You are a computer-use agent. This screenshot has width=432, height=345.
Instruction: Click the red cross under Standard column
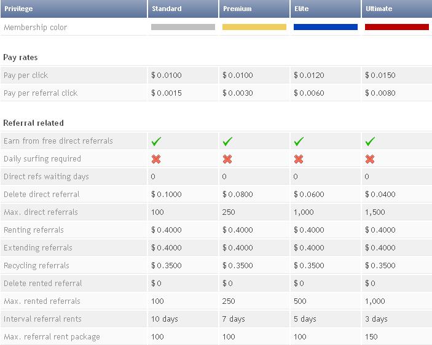pyautogui.click(x=156, y=159)
